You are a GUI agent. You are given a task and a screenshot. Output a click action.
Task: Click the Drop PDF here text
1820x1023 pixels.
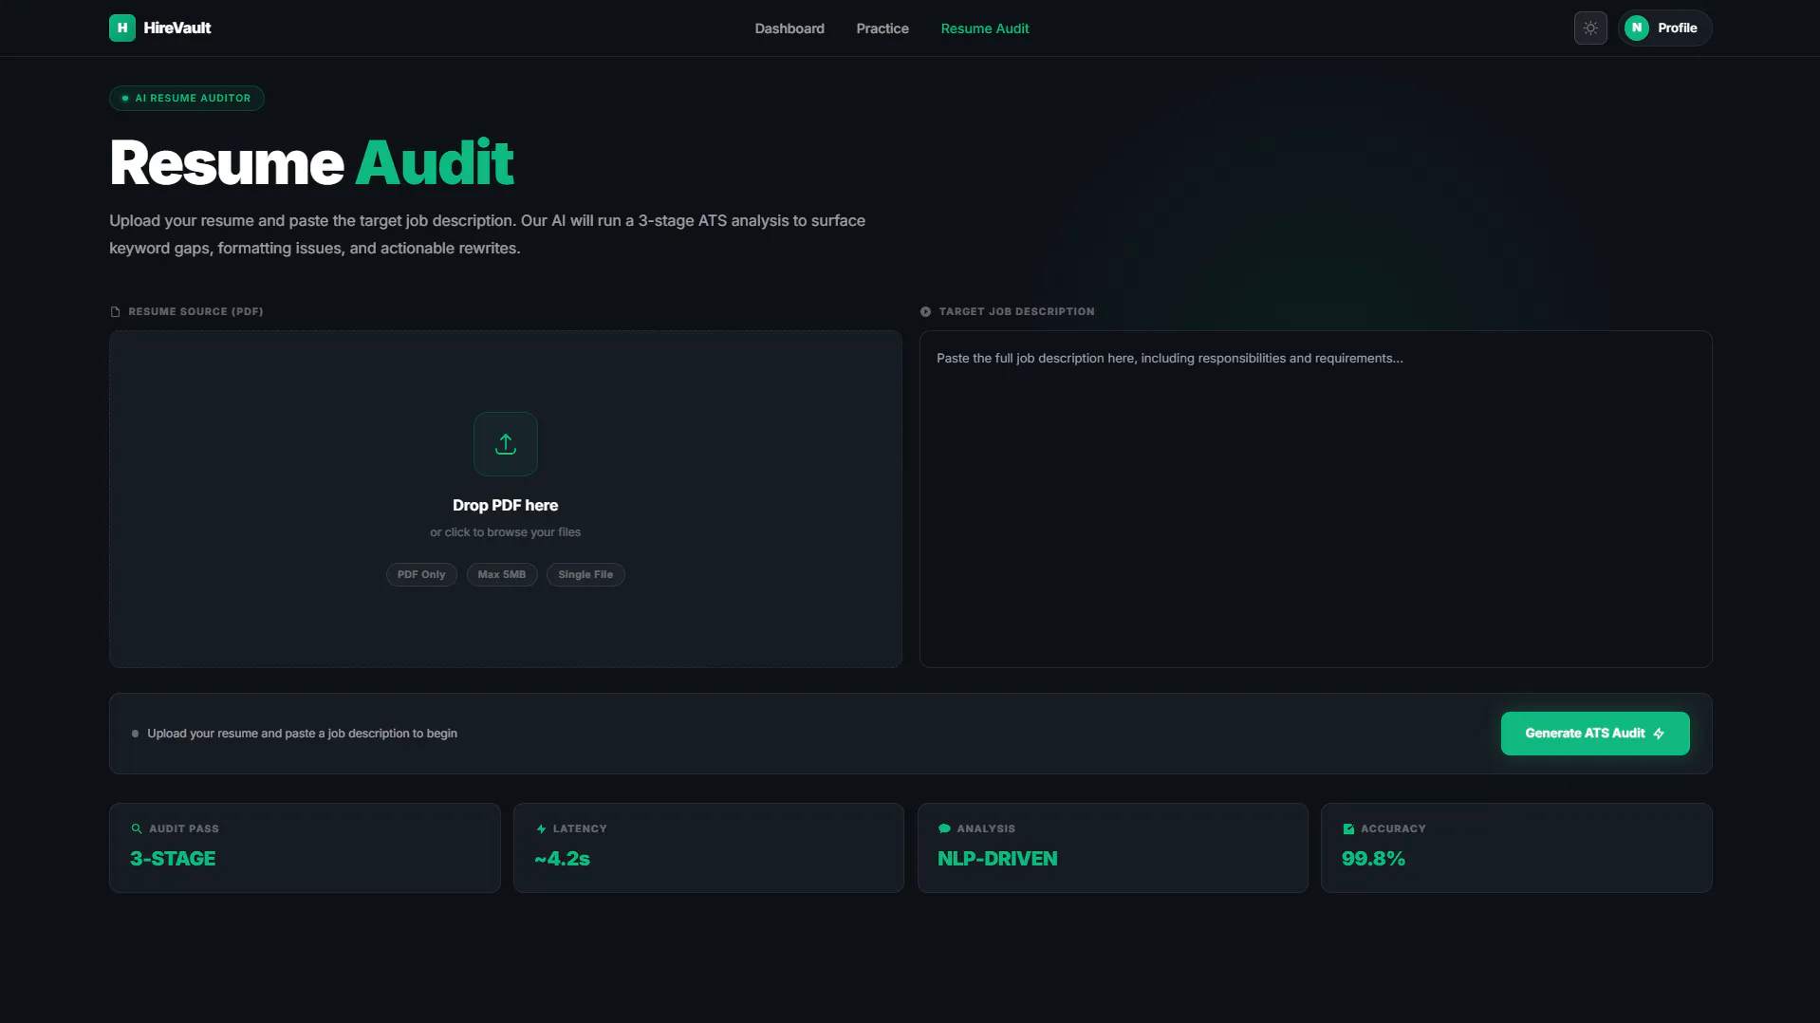coord(505,505)
